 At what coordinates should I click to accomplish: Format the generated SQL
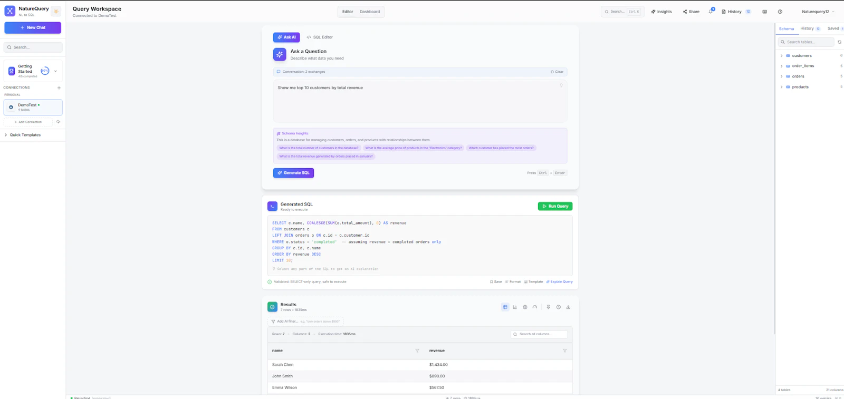coord(513,282)
